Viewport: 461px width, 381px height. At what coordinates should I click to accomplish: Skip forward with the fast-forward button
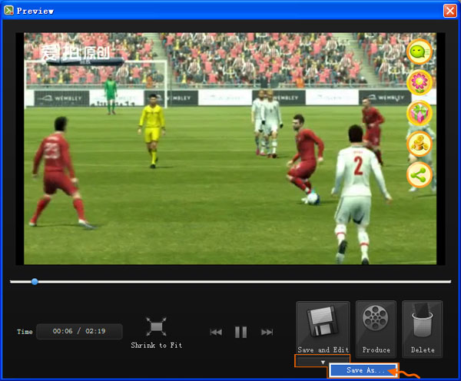tap(267, 332)
